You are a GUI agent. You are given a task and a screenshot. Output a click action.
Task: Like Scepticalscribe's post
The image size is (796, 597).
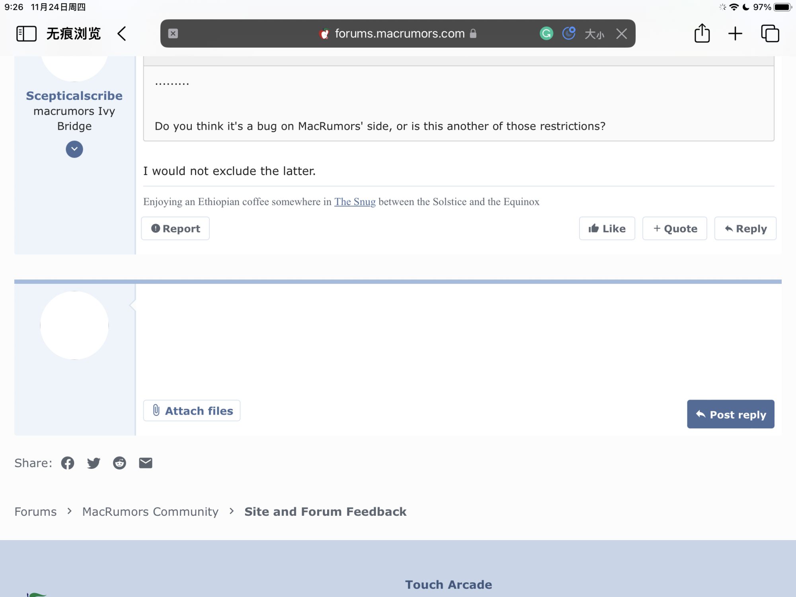pyautogui.click(x=607, y=228)
